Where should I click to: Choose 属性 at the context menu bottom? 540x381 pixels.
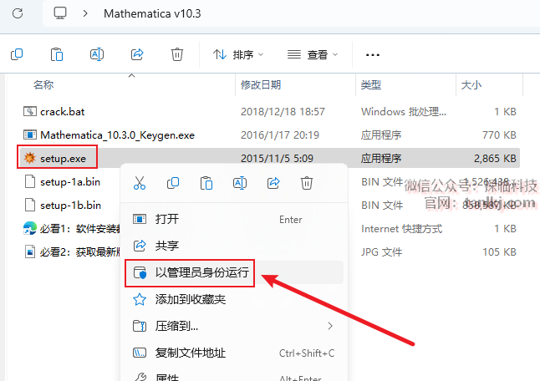click(x=234, y=376)
